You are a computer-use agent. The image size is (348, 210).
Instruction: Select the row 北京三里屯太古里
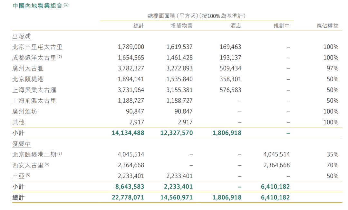[x=36, y=47]
